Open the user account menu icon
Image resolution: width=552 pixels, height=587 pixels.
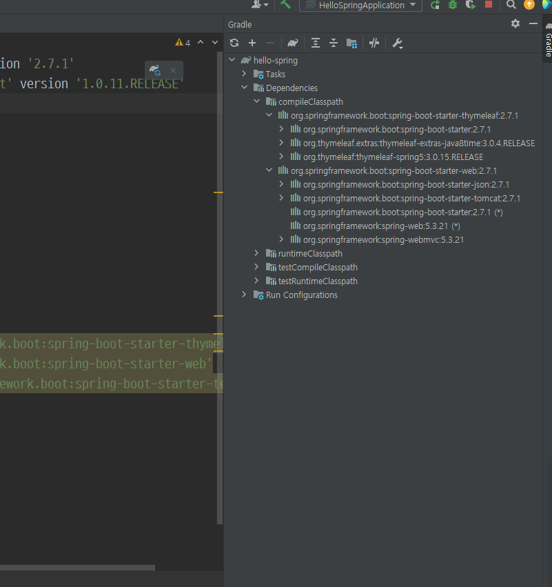click(260, 5)
